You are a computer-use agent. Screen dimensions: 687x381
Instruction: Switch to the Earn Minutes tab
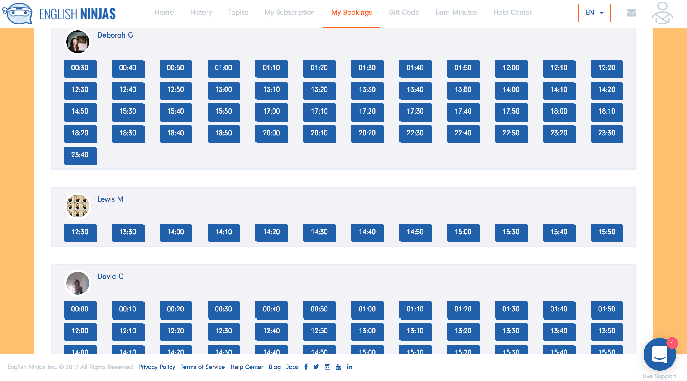456,13
